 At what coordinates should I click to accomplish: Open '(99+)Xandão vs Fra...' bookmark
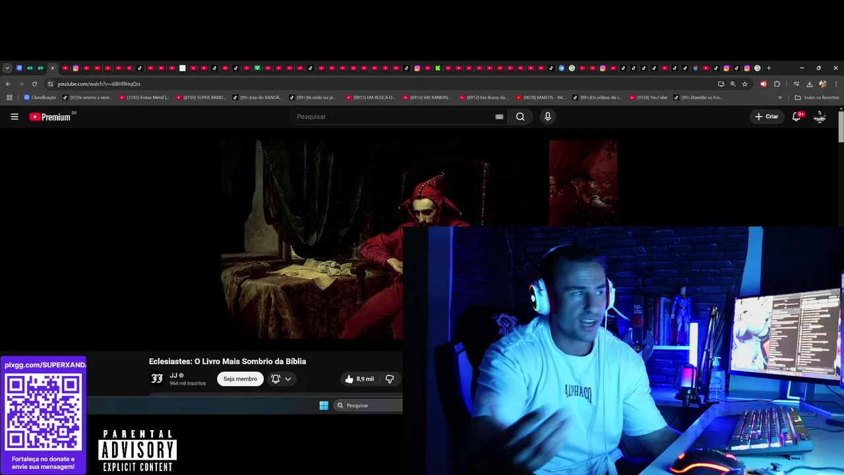(x=699, y=98)
